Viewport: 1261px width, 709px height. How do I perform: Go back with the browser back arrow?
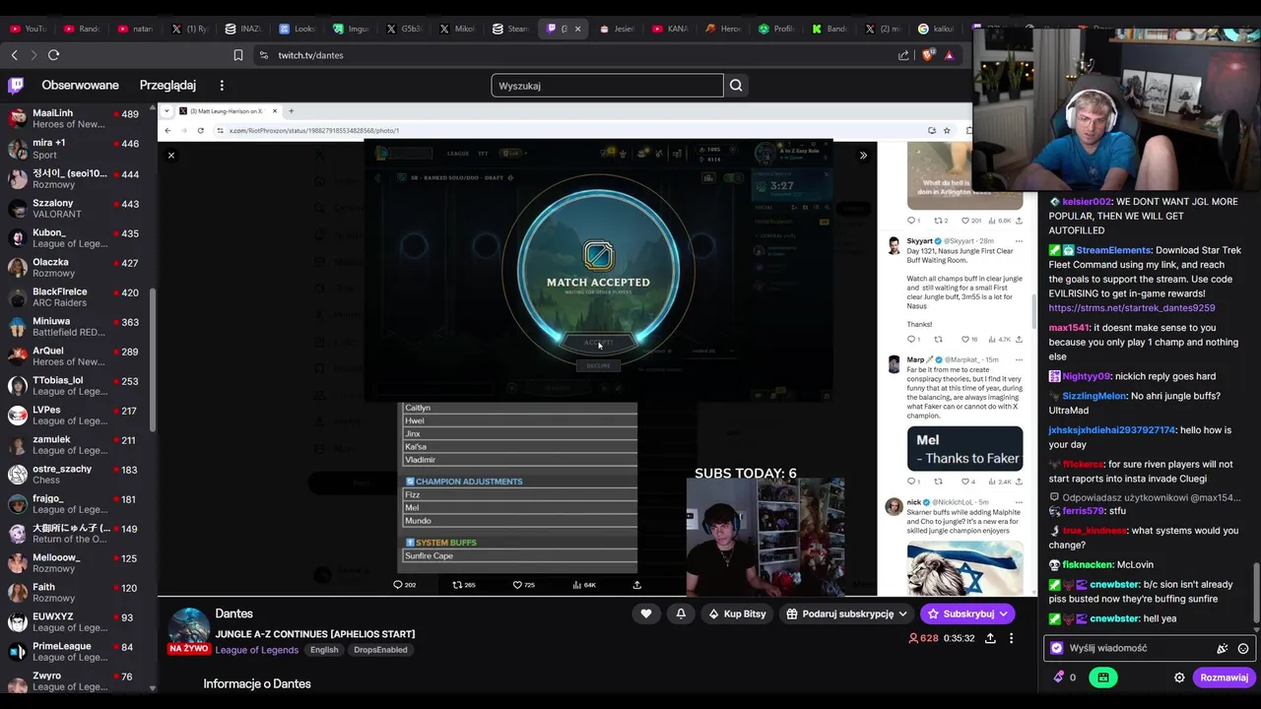[14, 55]
